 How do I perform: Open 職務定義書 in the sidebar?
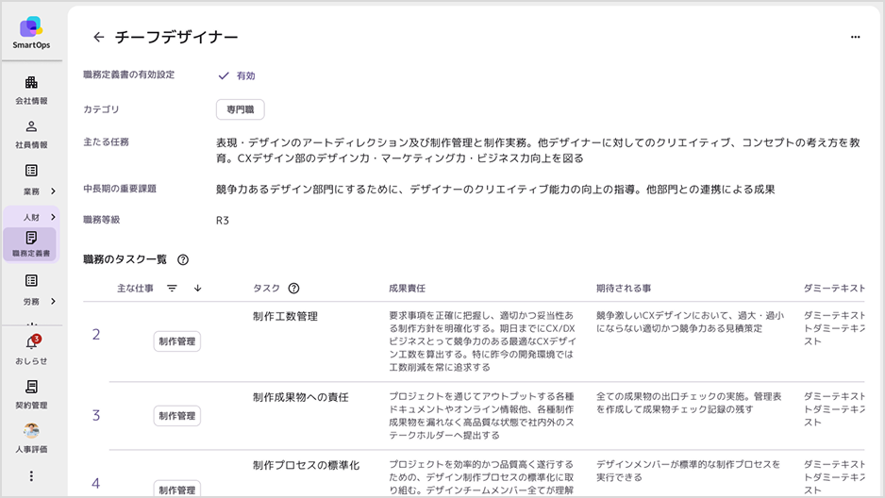(31, 244)
